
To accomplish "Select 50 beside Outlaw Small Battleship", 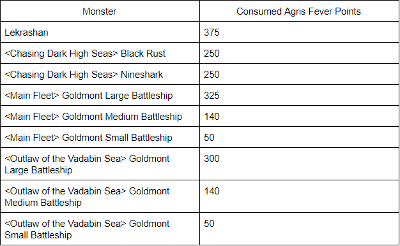I will click(x=299, y=229).
